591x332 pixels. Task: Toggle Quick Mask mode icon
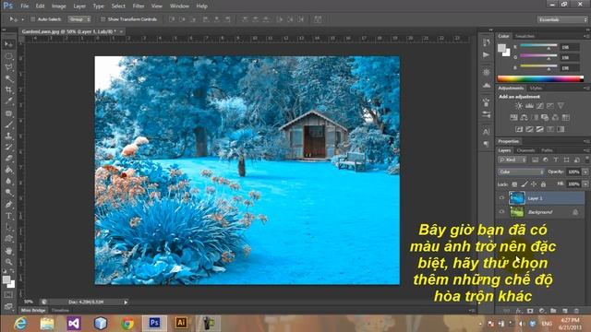[x=8, y=295]
